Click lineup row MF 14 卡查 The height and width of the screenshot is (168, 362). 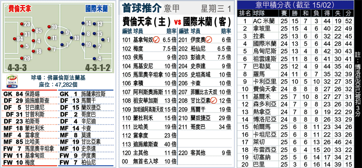(x=86, y=128)
